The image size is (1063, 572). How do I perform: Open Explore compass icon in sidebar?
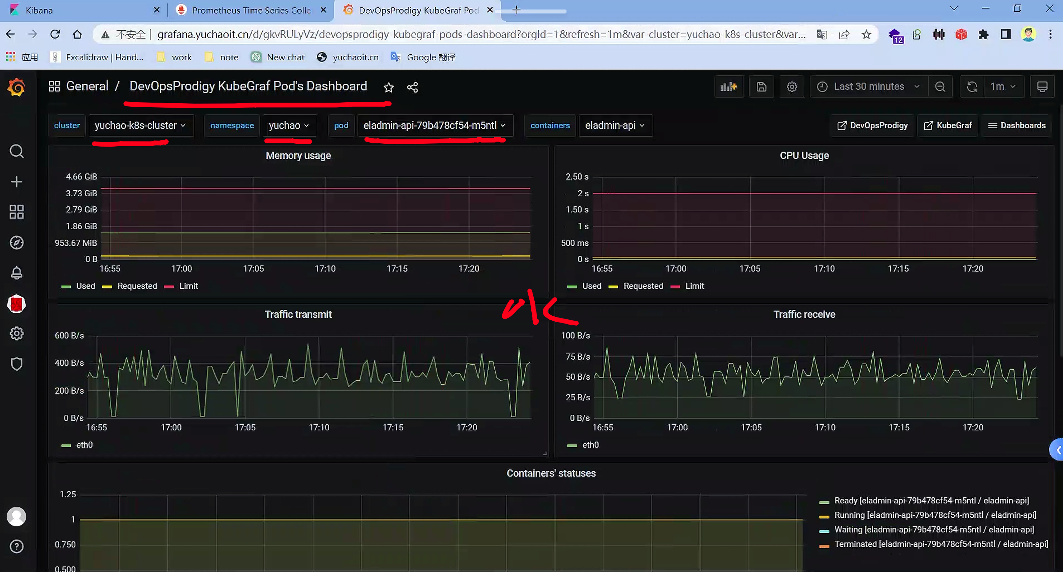click(x=16, y=243)
